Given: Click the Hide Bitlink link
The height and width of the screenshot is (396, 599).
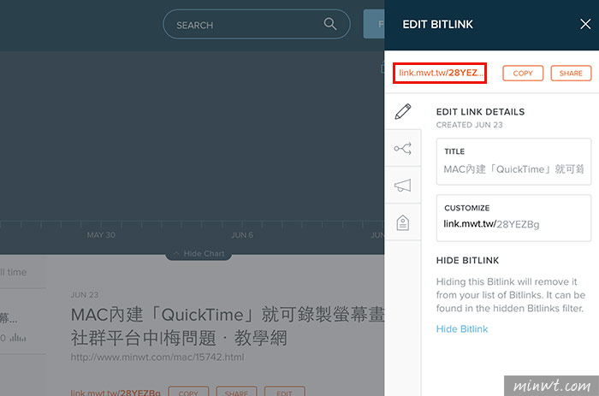Looking at the screenshot, I should tap(462, 328).
